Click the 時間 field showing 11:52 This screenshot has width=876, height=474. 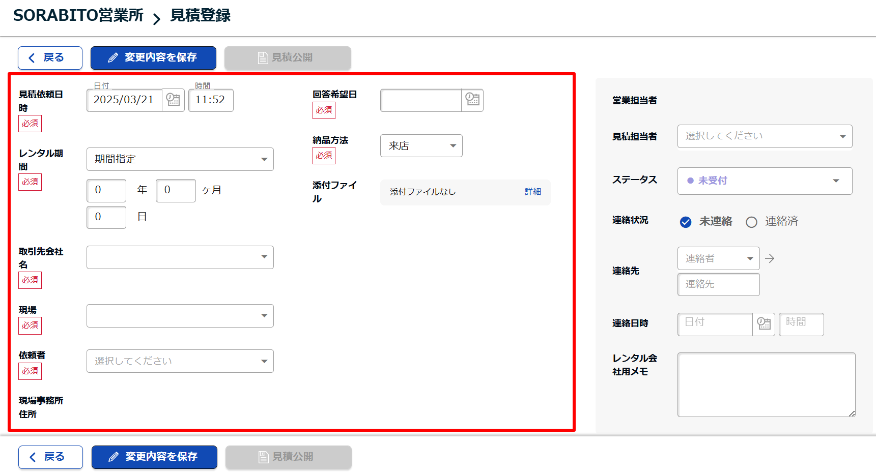[211, 100]
